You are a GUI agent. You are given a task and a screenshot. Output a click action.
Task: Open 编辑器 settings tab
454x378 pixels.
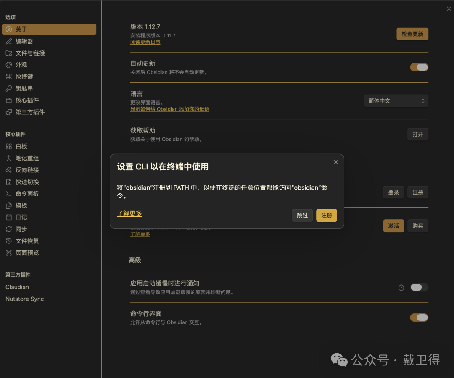[x=49, y=41]
